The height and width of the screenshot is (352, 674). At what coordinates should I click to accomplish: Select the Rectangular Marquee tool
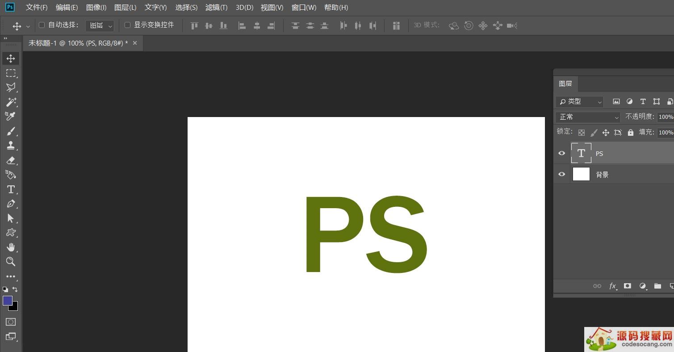(11, 73)
